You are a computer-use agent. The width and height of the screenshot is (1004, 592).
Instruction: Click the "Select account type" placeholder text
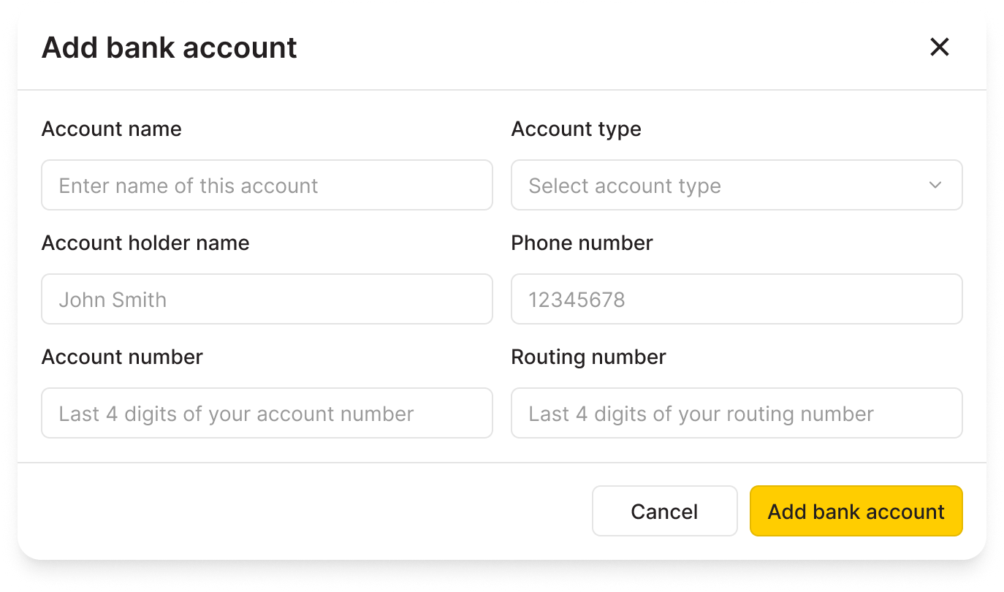pos(625,186)
